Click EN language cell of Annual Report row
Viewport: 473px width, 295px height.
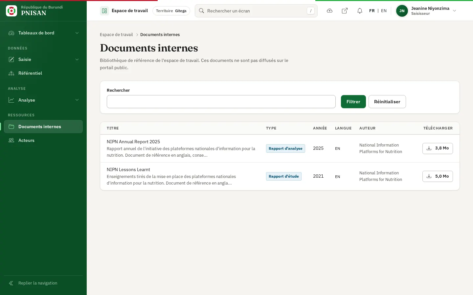point(338,148)
